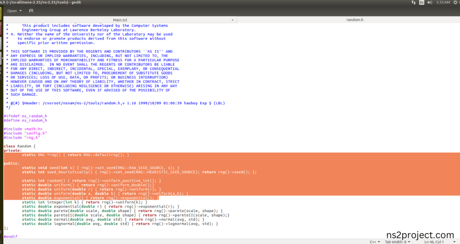The width and height of the screenshot is (460, 244).
Task: Click the 'static int random()' line
Action: (x=91, y=181)
